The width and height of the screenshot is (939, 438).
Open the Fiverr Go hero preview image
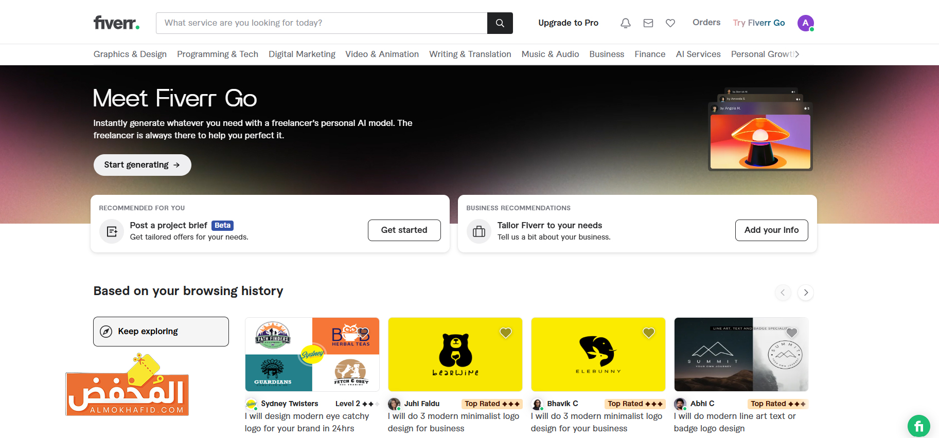tap(760, 129)
